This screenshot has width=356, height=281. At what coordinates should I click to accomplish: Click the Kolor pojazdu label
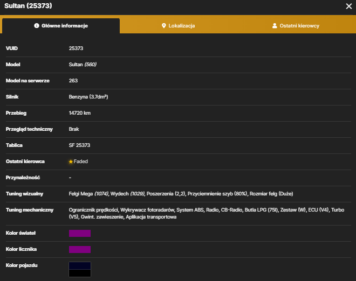coord(22,265)
